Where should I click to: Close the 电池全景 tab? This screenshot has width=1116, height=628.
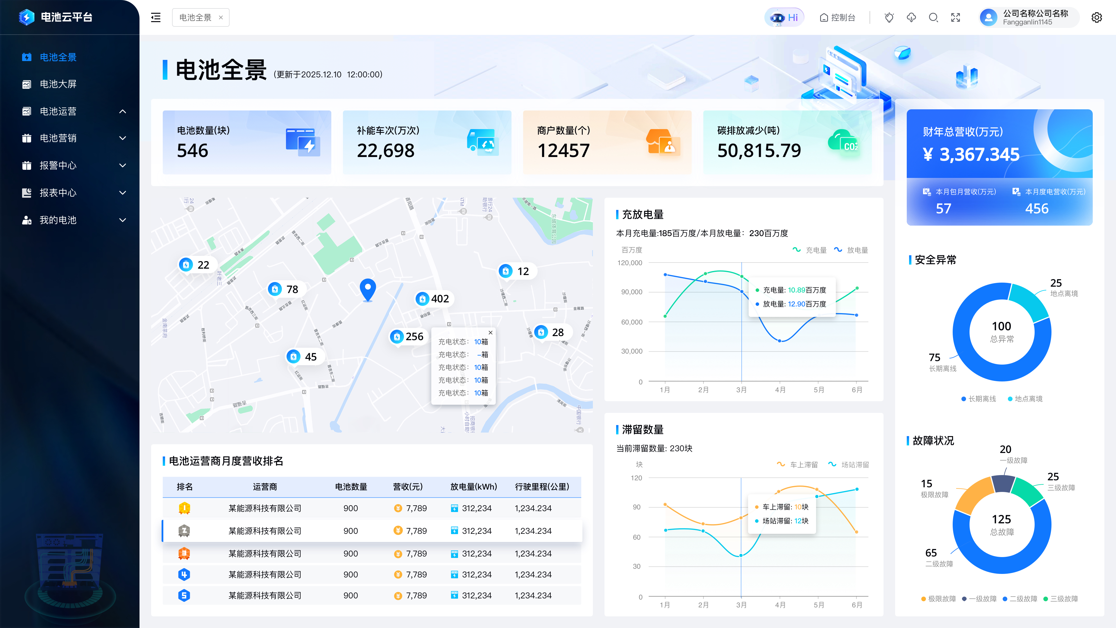(x=221, y=17)
